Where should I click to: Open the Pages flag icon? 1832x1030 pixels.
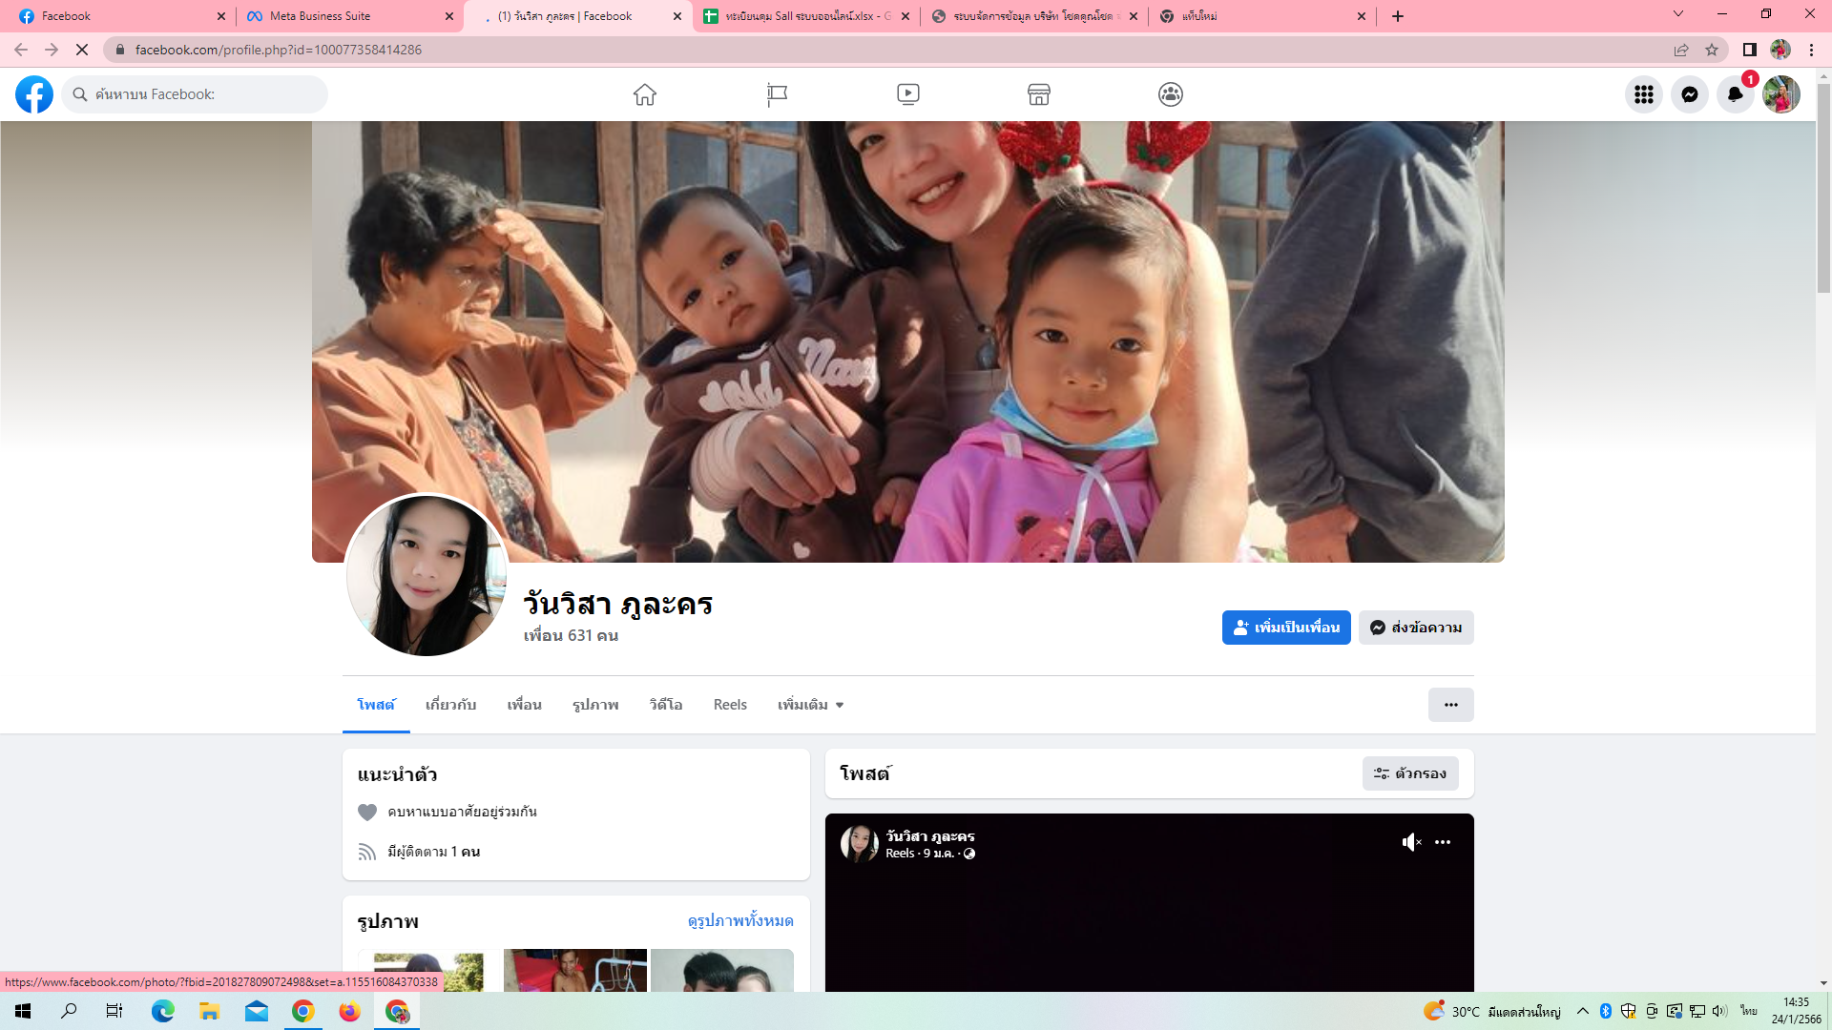(777, 94)
